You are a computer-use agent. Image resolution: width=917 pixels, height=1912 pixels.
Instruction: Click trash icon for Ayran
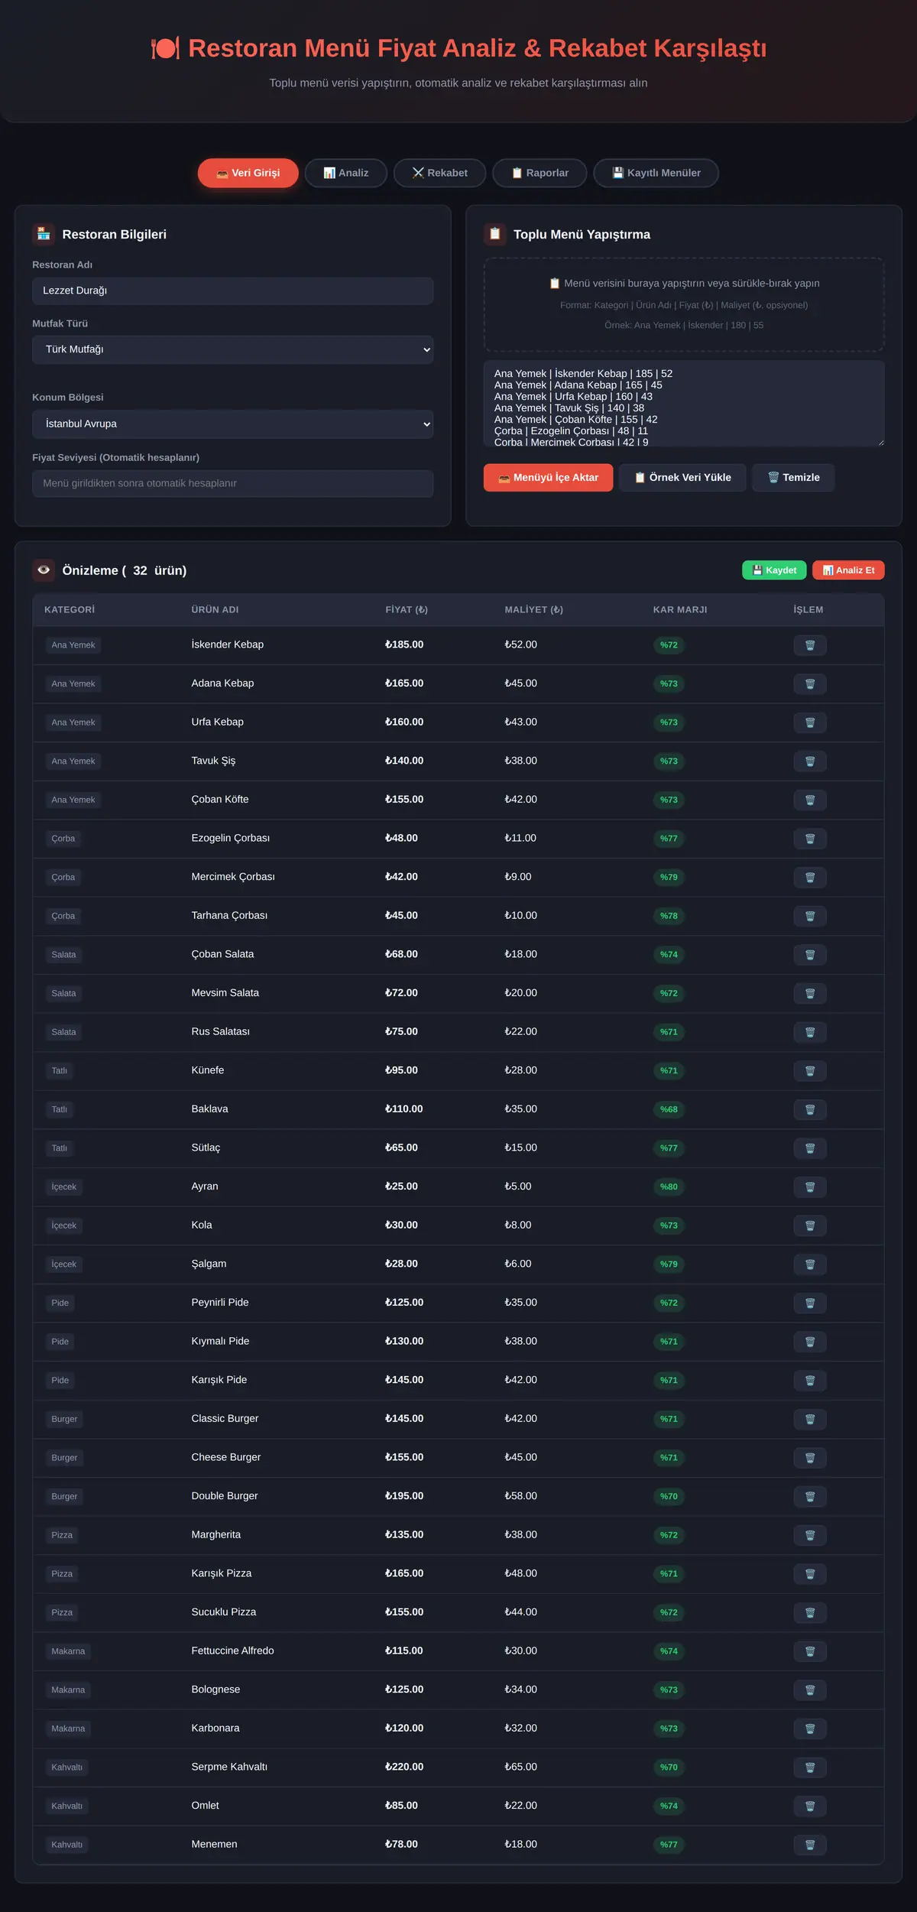point(809,1186)
